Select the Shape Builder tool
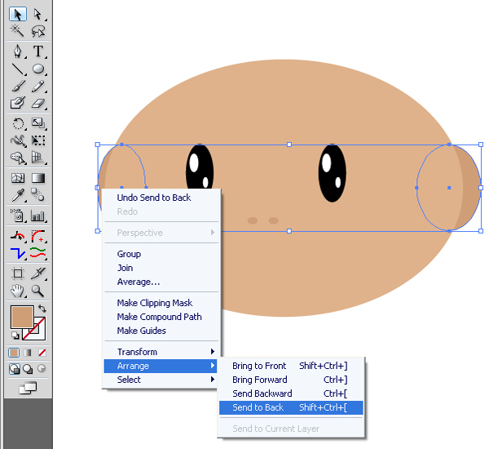This screenshot has width=489, height=449. click(18, 158)
